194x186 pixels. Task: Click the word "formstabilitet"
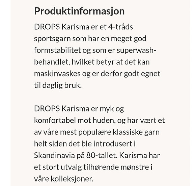pyautogui.click(x=57, y=50)
